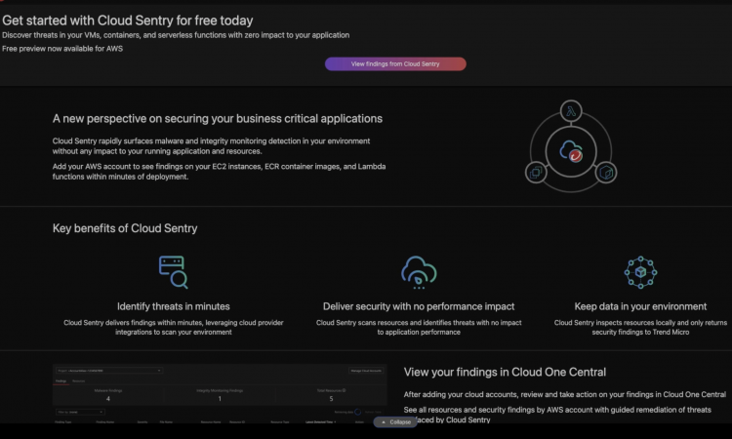The width and height of the screenshot is (732, 439).
Task: Click the central Cloud Sentry cloud logo
Action: (570, 150)
